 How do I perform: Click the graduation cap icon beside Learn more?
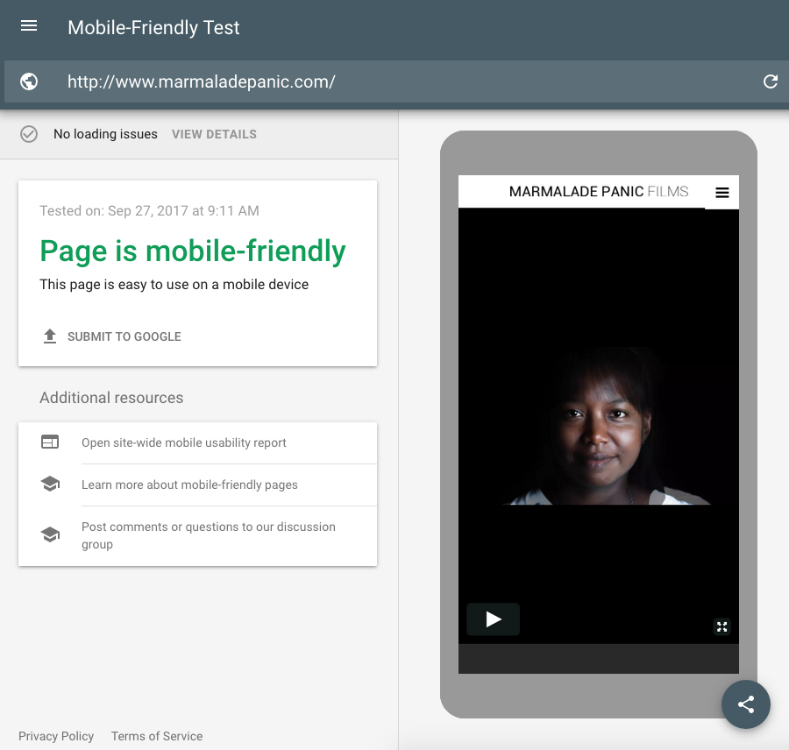coord(50,484)
